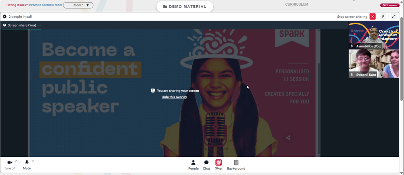Click Hide this overlay link
The height and width of the screenshot is (175, 404).
(x=174, y=97)
